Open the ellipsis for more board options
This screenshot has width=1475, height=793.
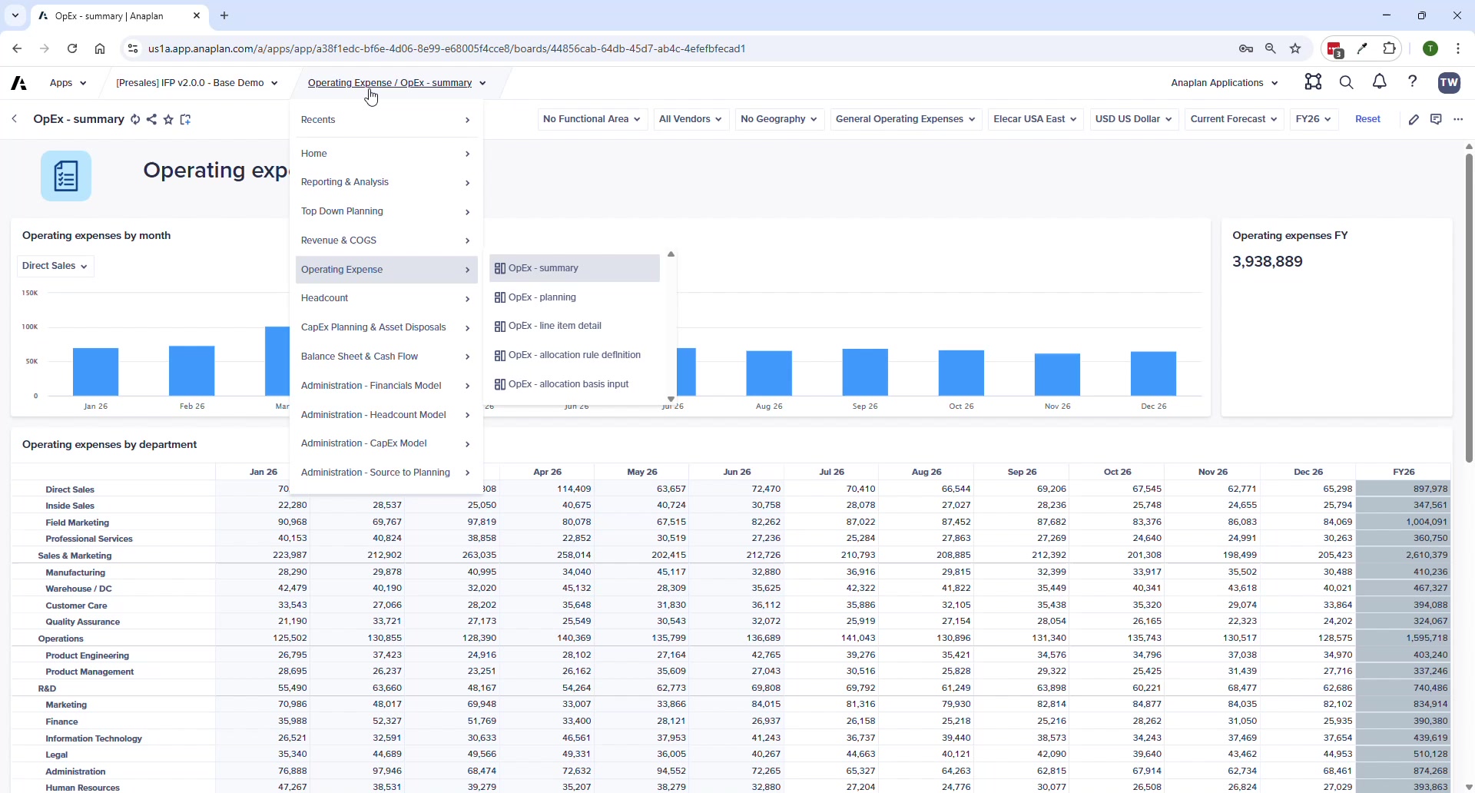click(1460, 119)
